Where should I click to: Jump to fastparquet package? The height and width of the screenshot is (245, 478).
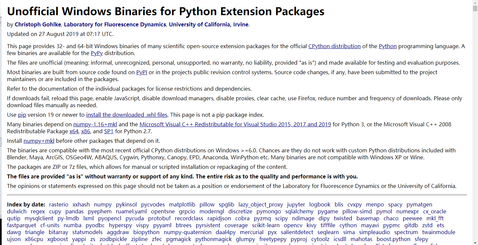tap(22, 225)
